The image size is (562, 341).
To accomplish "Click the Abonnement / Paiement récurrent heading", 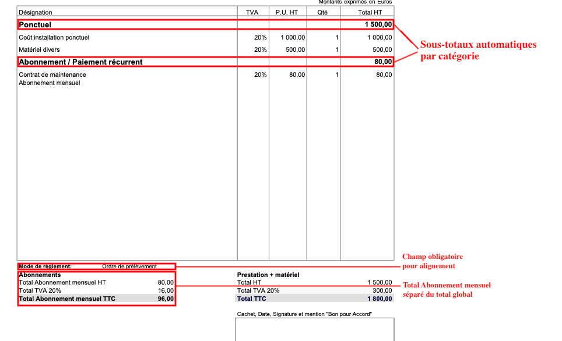I will 80,62.
